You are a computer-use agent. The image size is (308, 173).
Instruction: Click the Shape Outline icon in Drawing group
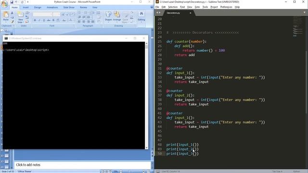[x=132, y=17]
